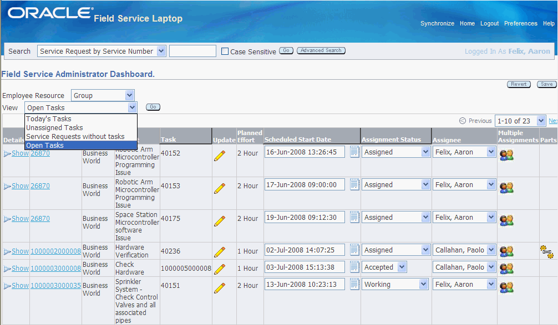Image resolution: width=558 pixels, height=325 pixels.
Task: Open multiple assignments icon for task 40152
Action: pyautogui.click(x=506, y=155)
